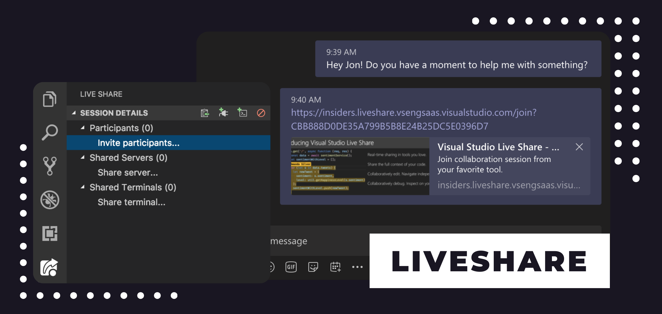Click the Visual Studio Live Share preview title
The image size is (662, 314).
498,147
